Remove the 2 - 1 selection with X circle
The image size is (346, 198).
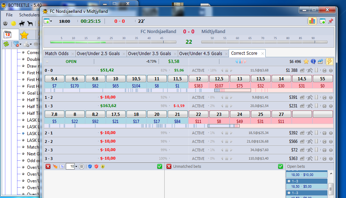click(x=331, y=133)
